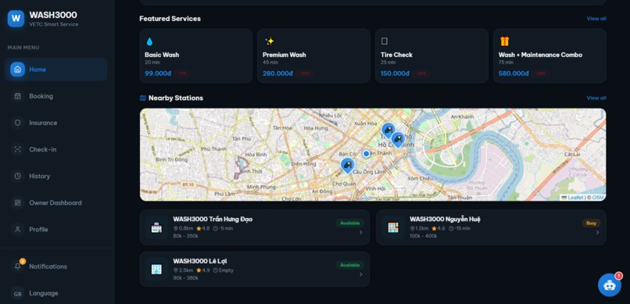This screenshot has height=304, width=630.
Task: Click the 4.8 star rating
Action: [x=203, y=228]
